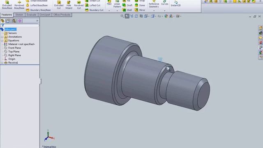Select Origin in the feature tree
263x148 pixels.
tap(12, 59)
